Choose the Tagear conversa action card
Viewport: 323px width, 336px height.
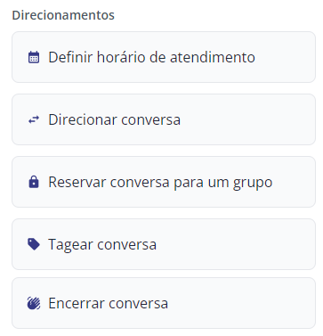(x=164, y=244)
